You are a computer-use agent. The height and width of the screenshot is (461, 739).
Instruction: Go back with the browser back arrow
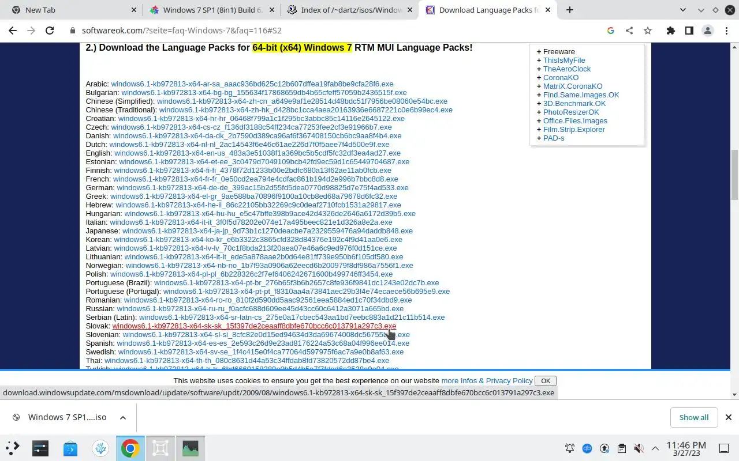[x=13, y=31]
